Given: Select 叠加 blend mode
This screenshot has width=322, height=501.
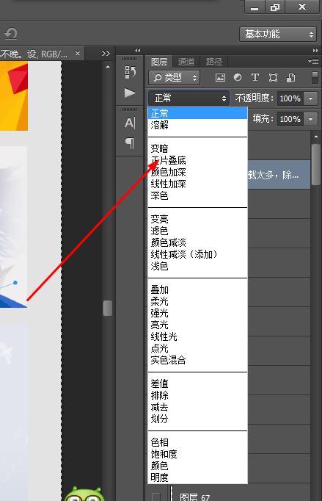Looking at the screenshot, I should (197, 289).
